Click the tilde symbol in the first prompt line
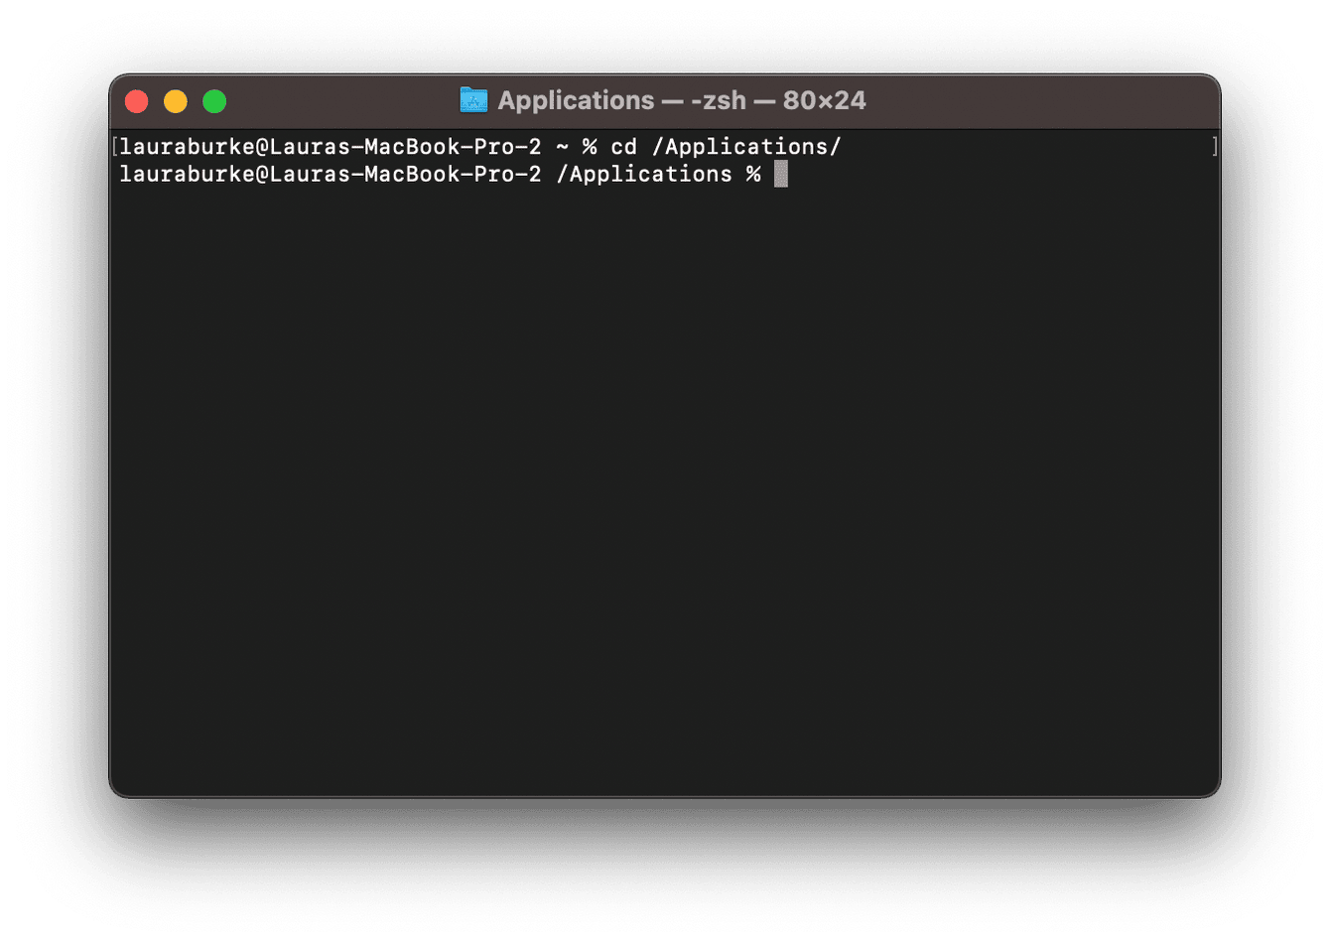The height and width of the screenshot is (942, 1330). pos(562,146)
